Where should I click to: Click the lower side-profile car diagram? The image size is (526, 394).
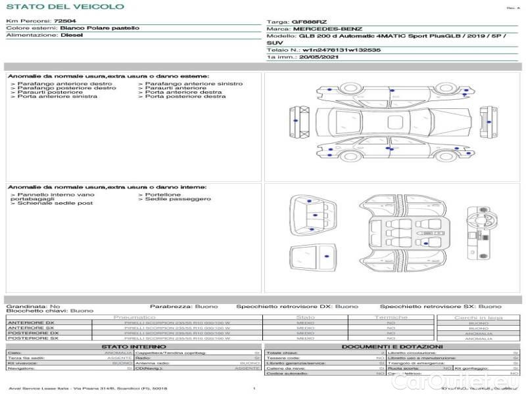395,148
